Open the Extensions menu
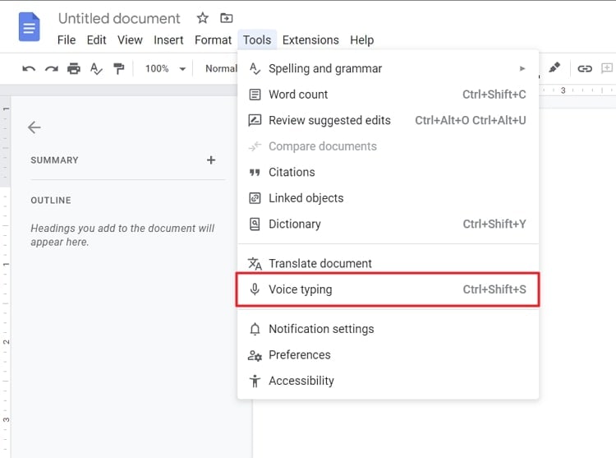Image resolution: width=616 pixels, height=458 pixels. pyautogui.click(x=310, y=39)
